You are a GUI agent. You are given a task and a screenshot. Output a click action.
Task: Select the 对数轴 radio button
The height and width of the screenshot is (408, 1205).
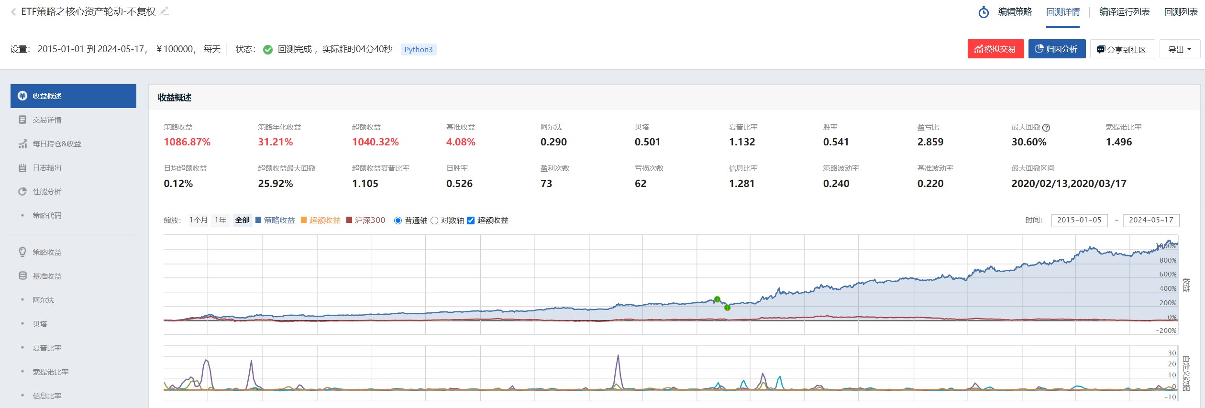434,221
